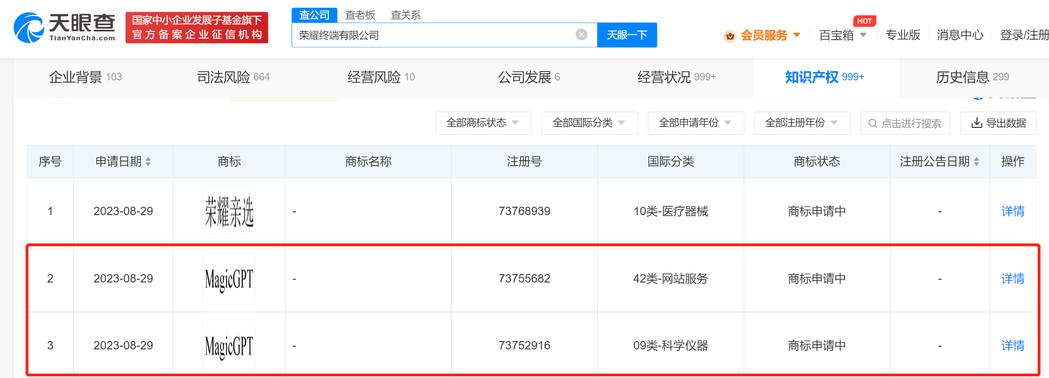Viewport: 1049px width, 378px height.
Task: Click the 导出数据 export button
Action: click(998, 123)
